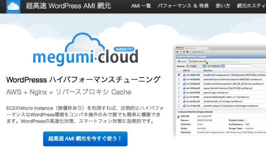Click the reload icon in console screenshot
The width and height of the screenshot is (266, 158).
coord(184,52)
